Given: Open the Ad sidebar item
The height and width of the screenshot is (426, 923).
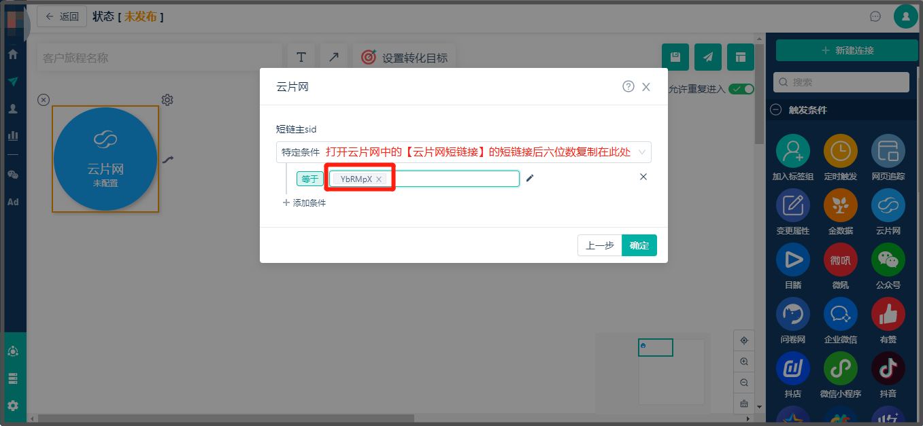Looking at the screenshot, I should click(13, 202).
